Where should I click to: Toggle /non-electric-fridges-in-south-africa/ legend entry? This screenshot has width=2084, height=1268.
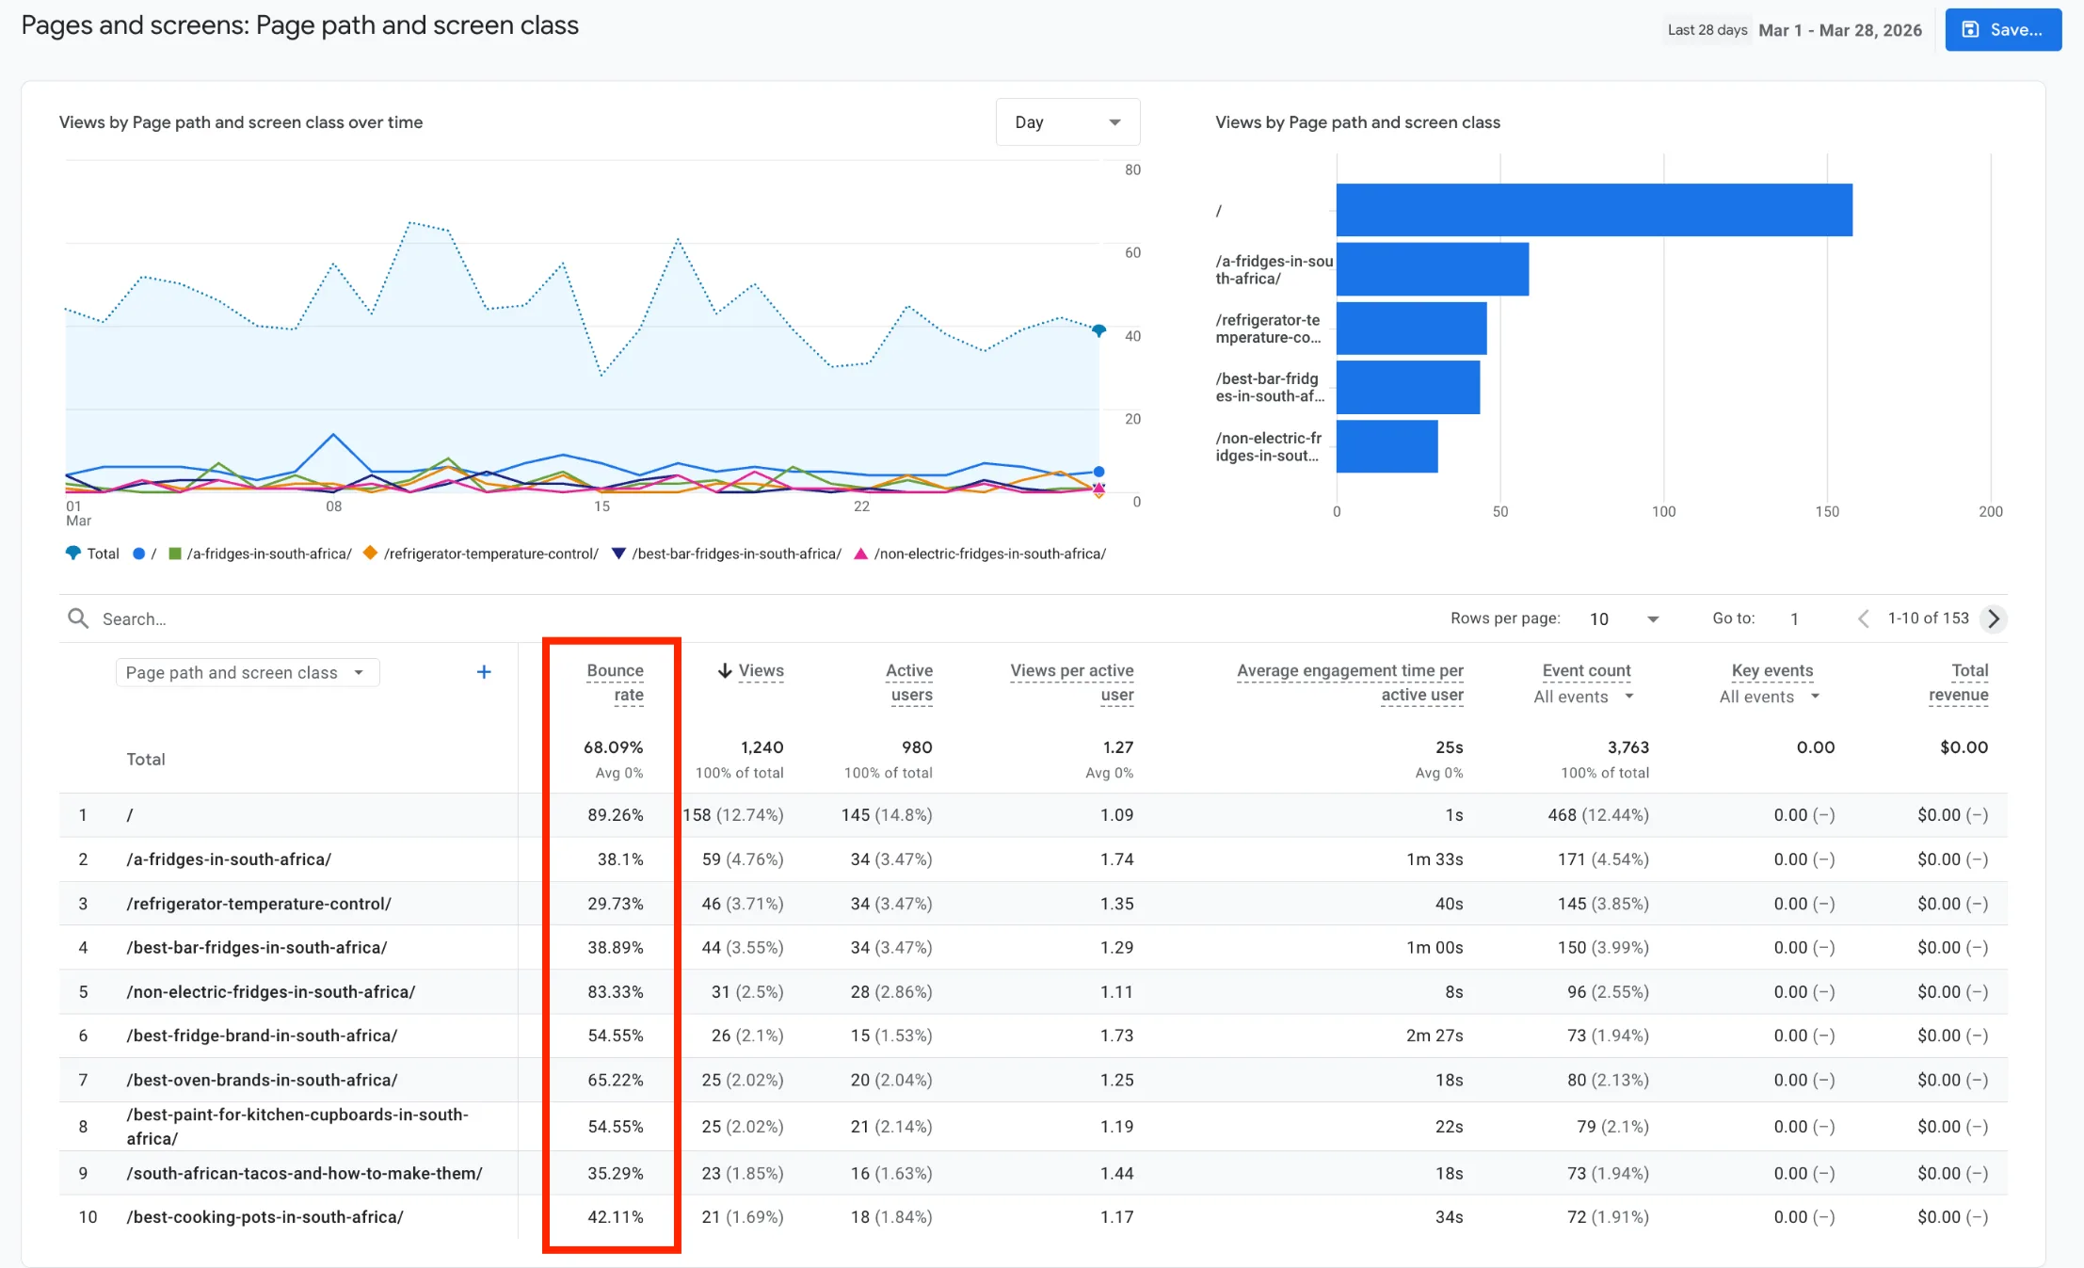[x=980, y=554]
